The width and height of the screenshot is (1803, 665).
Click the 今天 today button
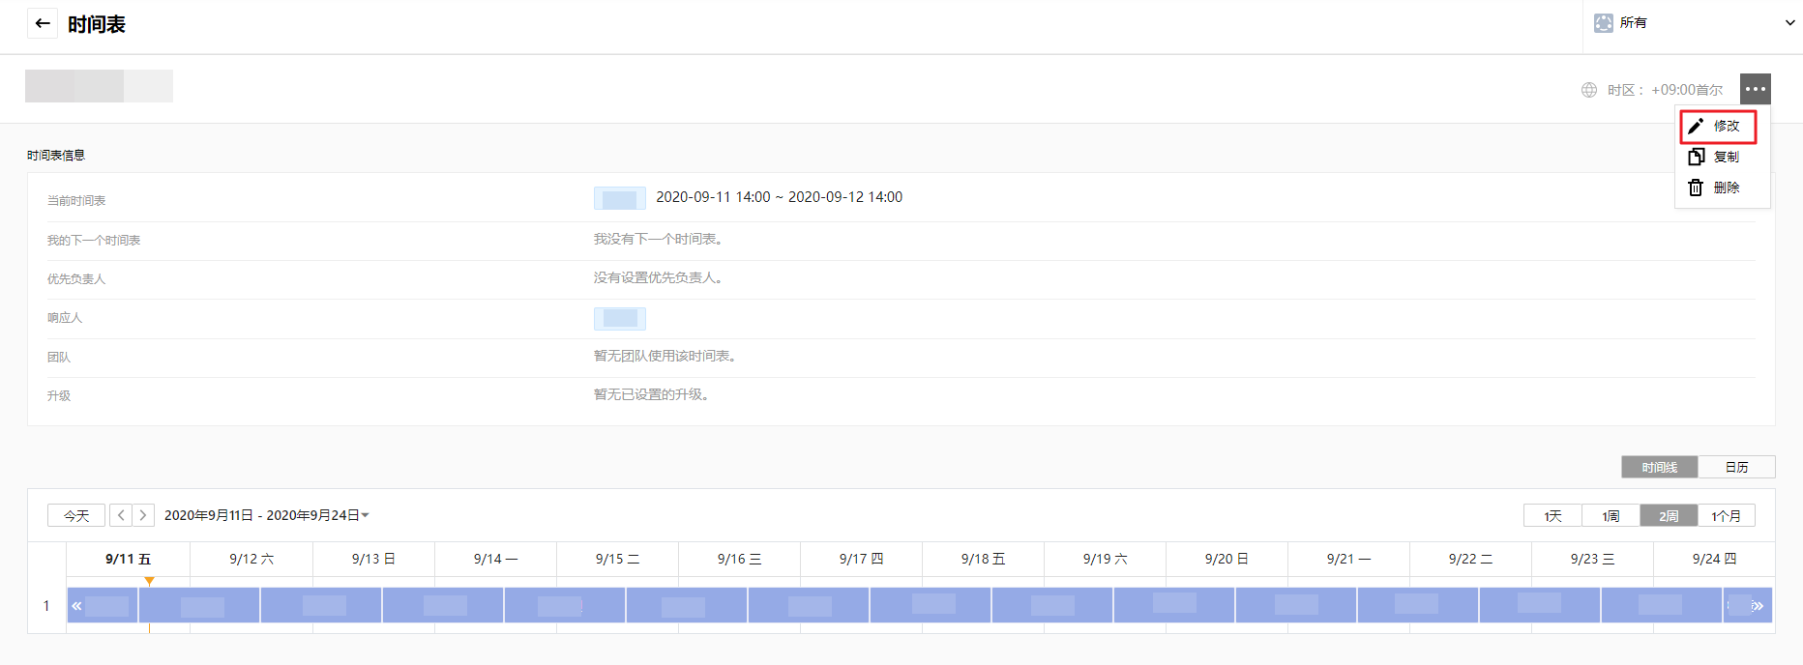click(76, 515)
